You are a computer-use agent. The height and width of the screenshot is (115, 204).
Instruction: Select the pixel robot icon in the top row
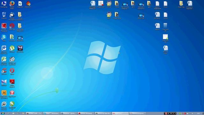[x=109, y=4]
